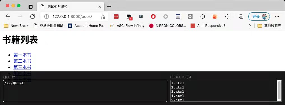Viewport: 285px width, 105px height.
Task: Open the Extensions puzzle piece menu
Action: 227,17
